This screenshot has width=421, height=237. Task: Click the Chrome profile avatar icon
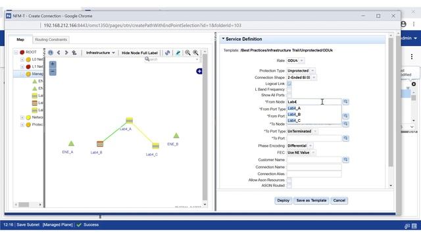click(403, 24)
